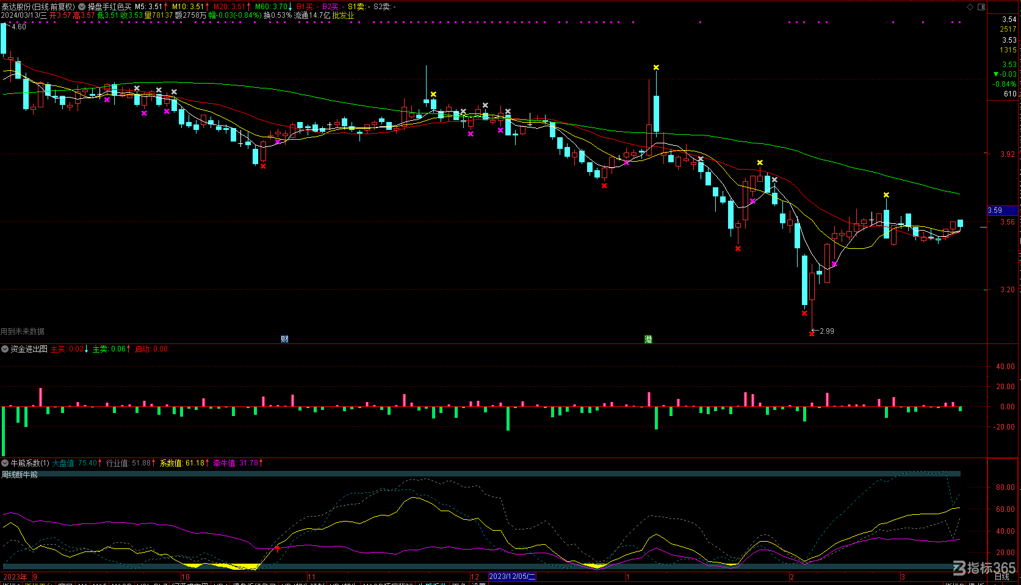Viewport: 1021px width, 585px height.
Task: Click the 资金进出图 panel title
Action: pyautogui.click(x=29, y=349)
